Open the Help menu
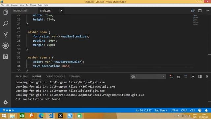211x119 pixels. (46, 5)
